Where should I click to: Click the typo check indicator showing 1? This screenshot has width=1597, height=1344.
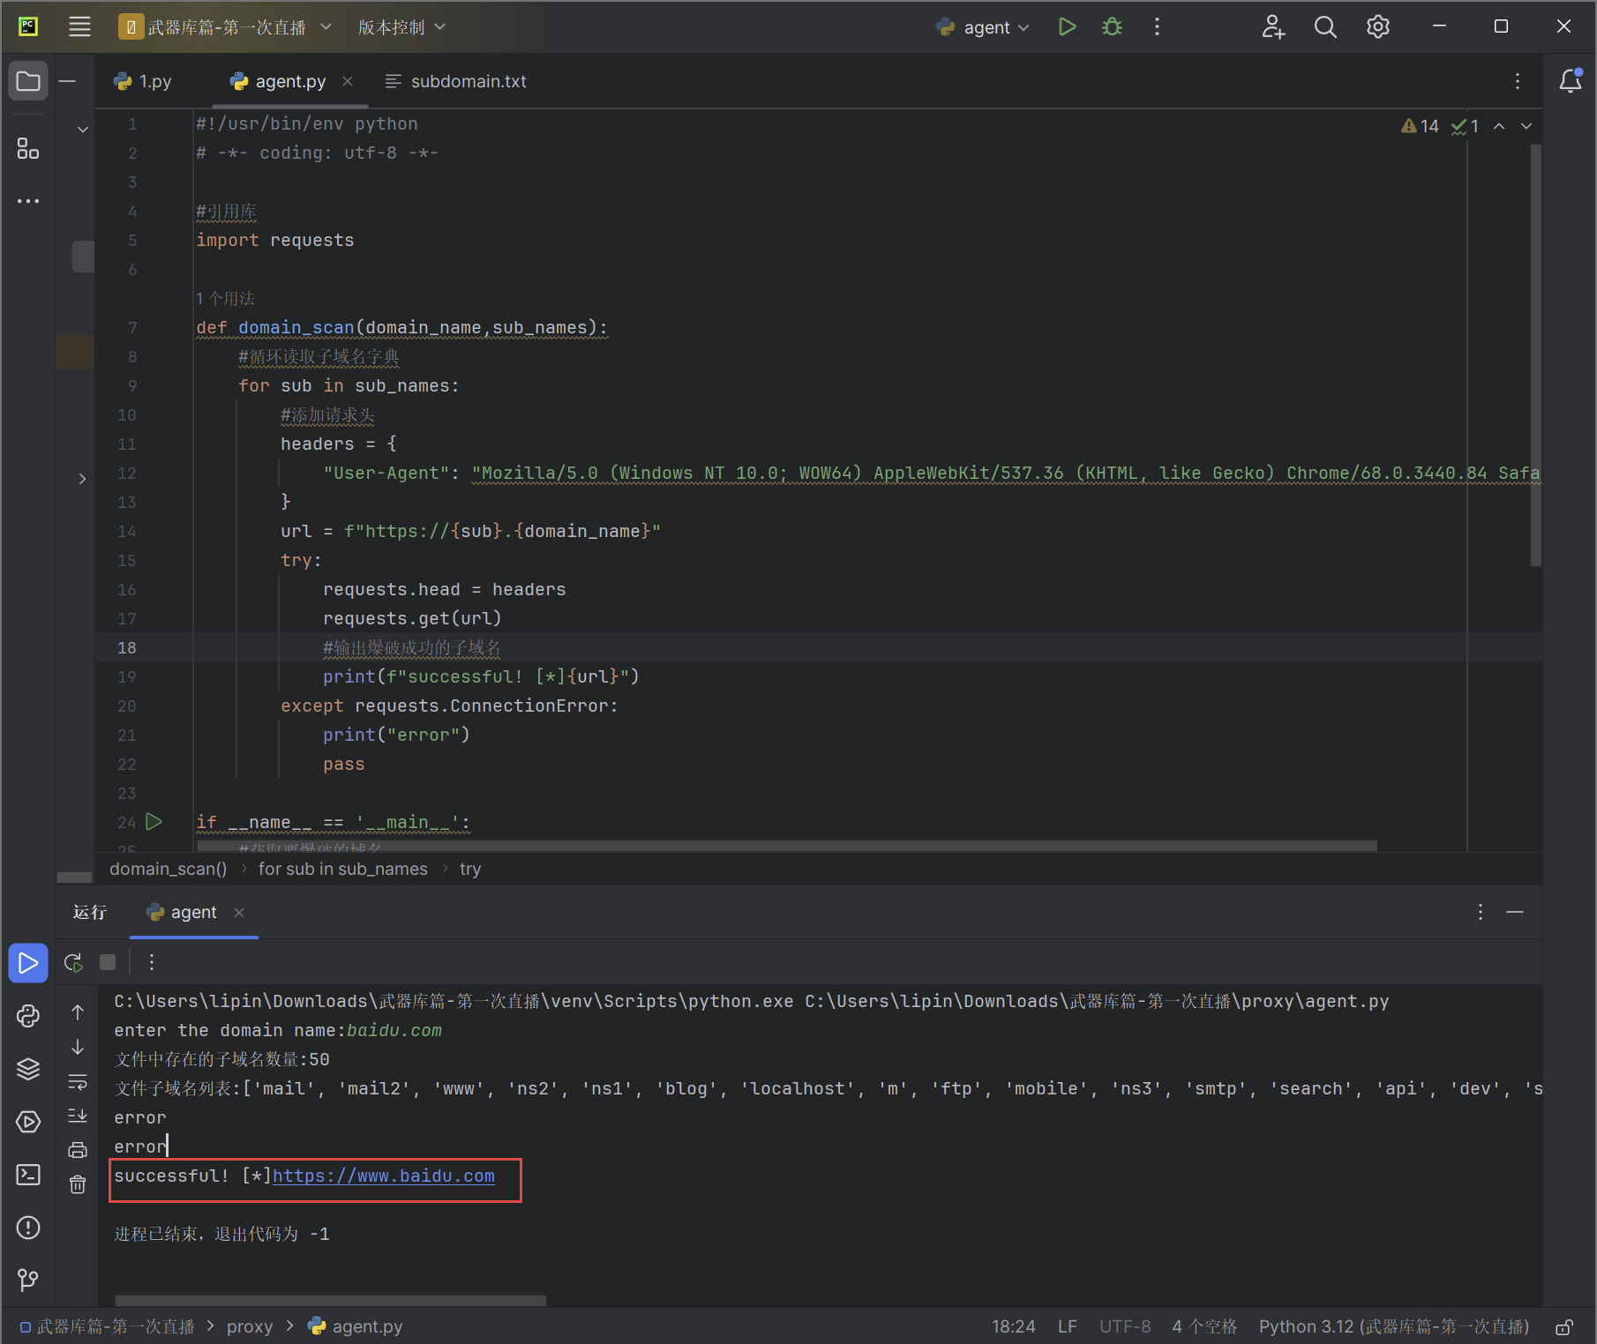(1465, 126)
